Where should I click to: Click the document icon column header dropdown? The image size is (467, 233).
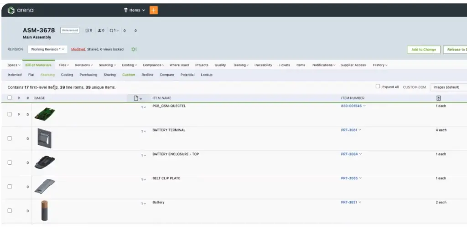click(x=138, y=98)
